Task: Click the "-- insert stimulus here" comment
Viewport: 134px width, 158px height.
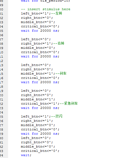Action: 46,9
